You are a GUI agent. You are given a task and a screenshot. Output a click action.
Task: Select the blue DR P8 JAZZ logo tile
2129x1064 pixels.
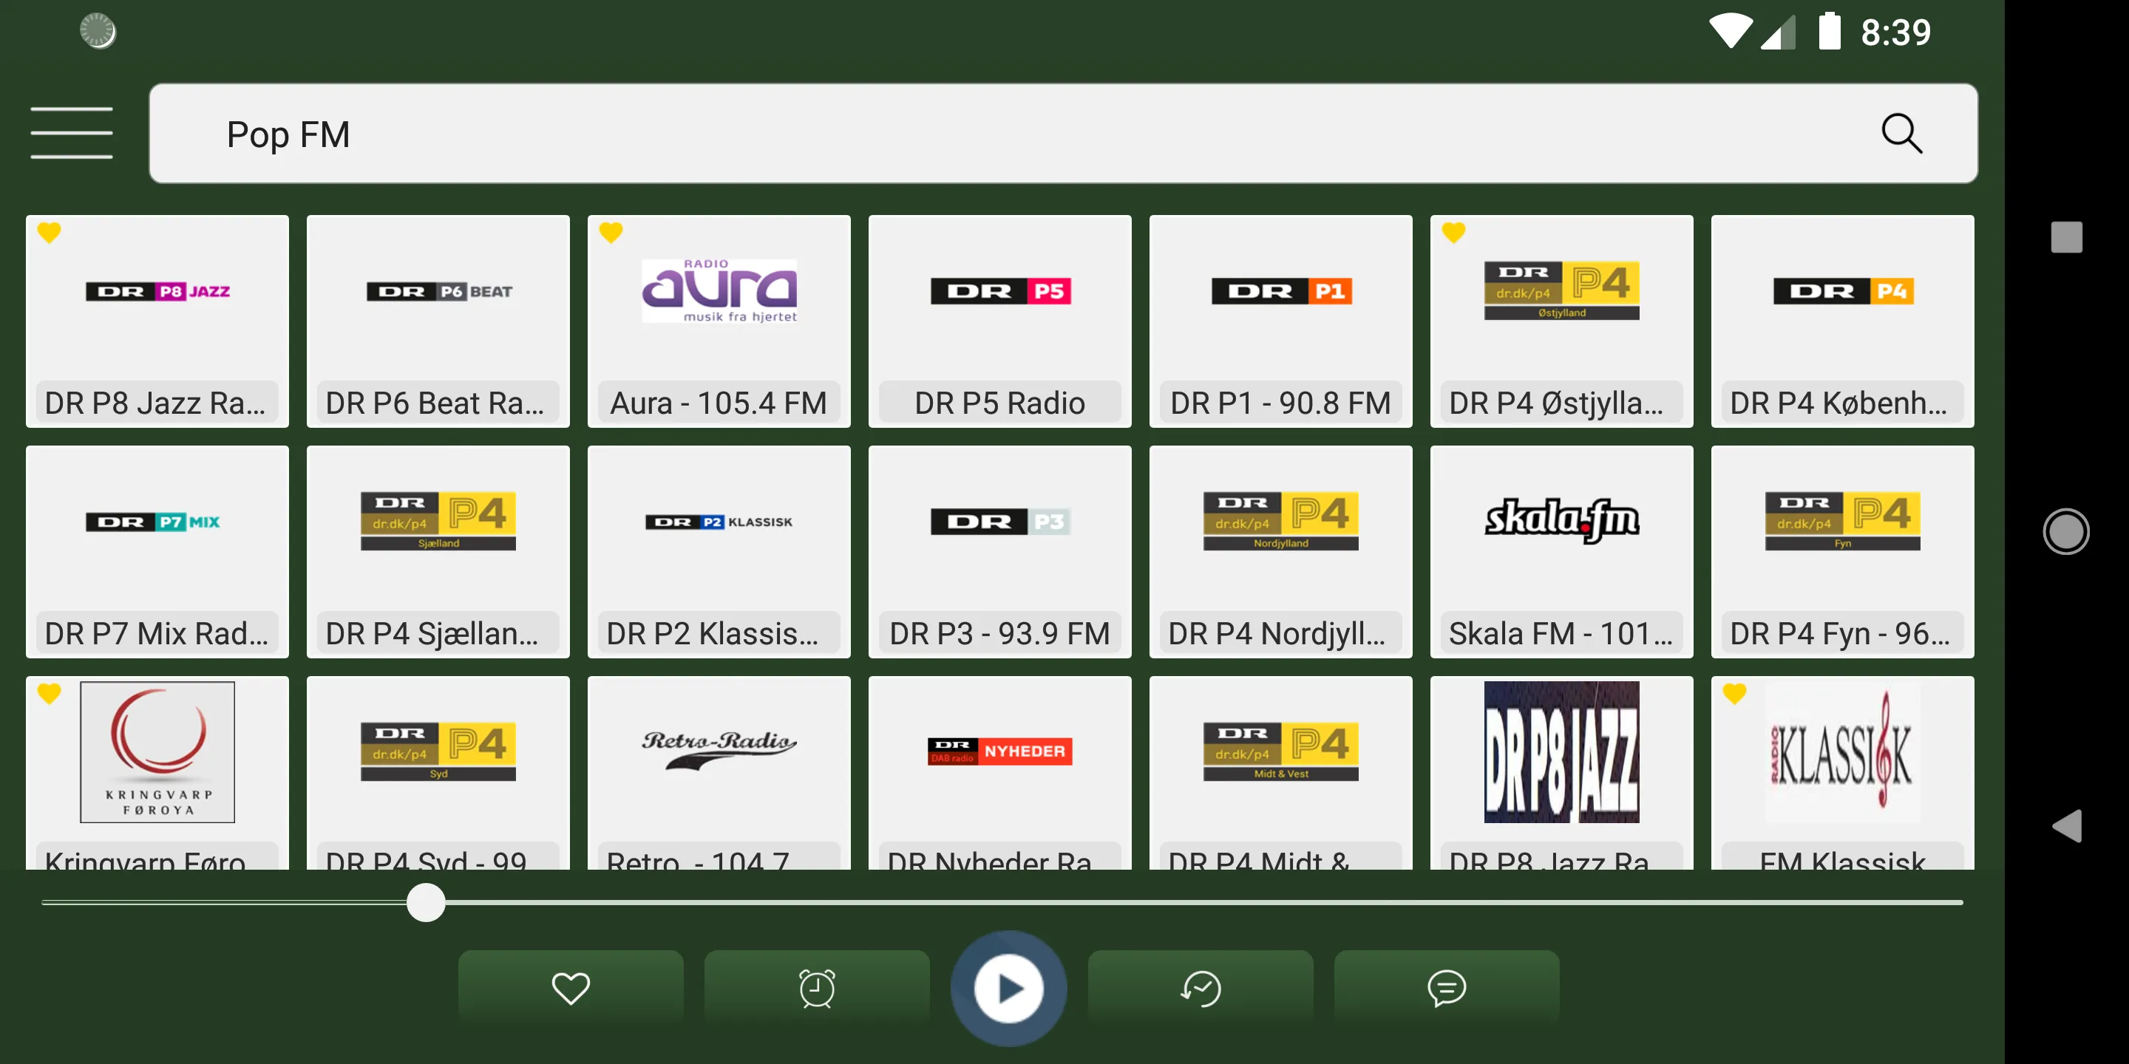(x=1562, y=772)
